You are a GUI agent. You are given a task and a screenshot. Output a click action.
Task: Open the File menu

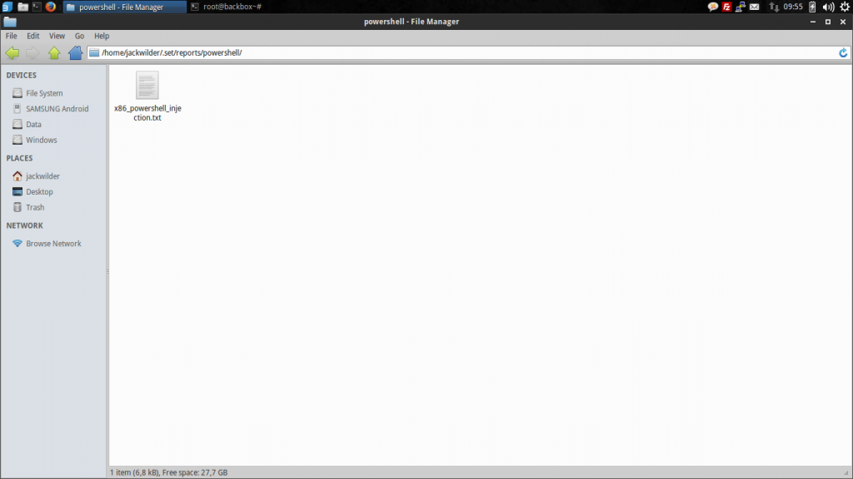(x=11, y=36)
